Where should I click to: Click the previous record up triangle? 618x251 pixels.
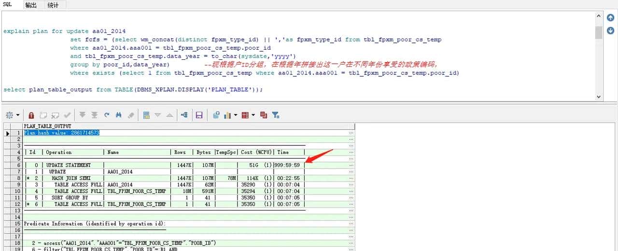pyautogui.click(x=169, y=115)
